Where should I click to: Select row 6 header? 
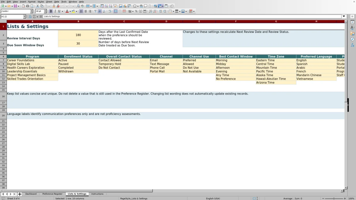[x=3, y=56]
